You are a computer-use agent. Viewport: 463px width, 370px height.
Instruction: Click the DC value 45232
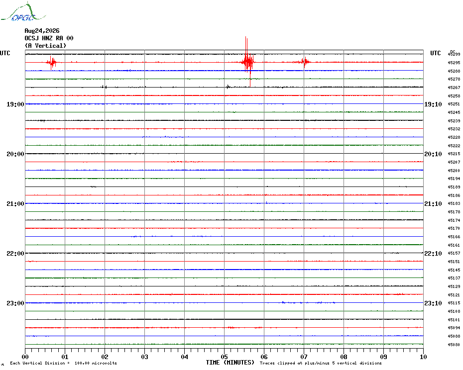(454, 129)
